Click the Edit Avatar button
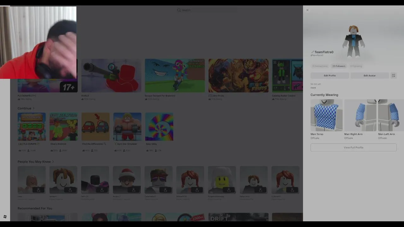404x227 pixels. tap(370, 76)
